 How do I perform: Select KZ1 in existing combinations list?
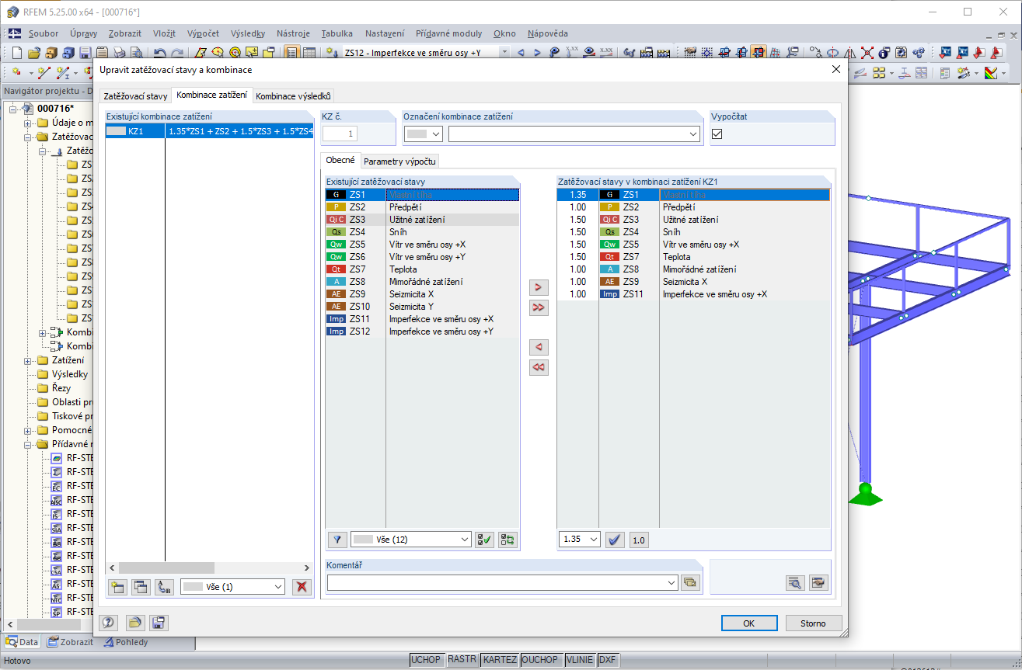click(209, 132)
